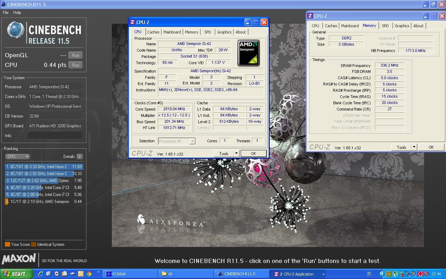Open Graphics tab in right CPU-Z window
The height and width of the screenshot is (279, 446).
tap(402, 26)
